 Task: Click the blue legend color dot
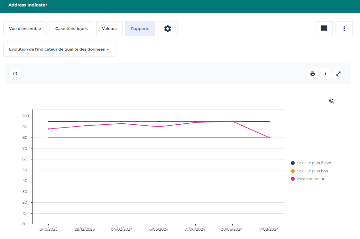[293, 163]
